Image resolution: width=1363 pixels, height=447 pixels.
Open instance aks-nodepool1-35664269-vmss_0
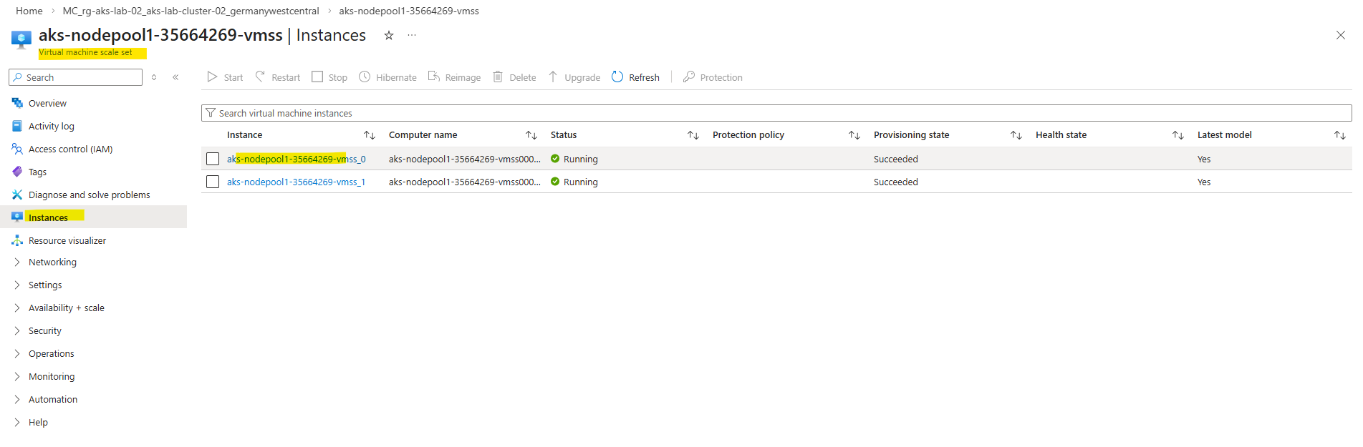(x=297, y=159)
